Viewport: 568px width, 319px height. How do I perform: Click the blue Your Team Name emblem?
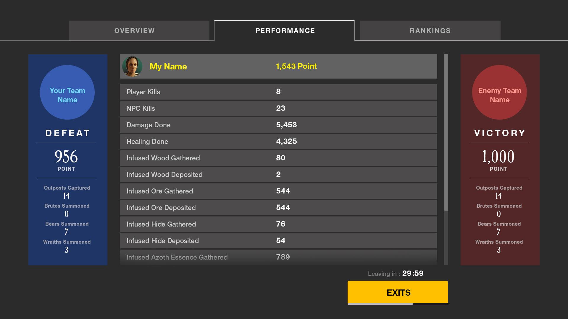[x=67, y=92]
